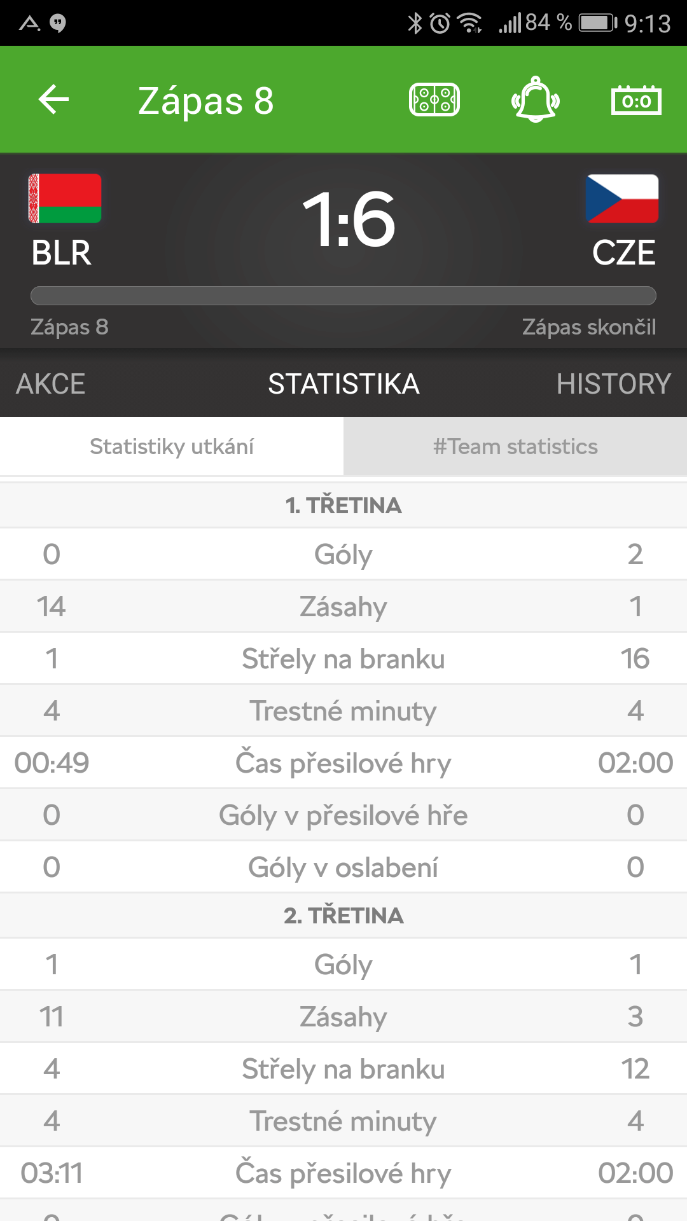Tap the 1. TŘETINA section header
This screenshot has height=1221, width=687.
[343, 506]
